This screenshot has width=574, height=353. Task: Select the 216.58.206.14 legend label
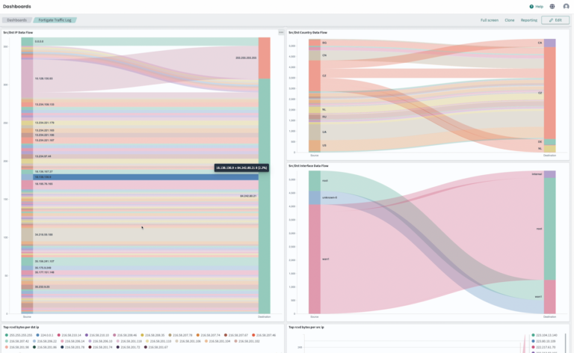pos(74,341)
